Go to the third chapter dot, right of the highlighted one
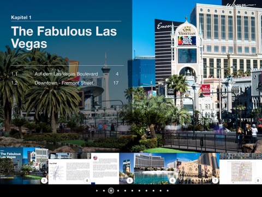 [x=118, y=190]
